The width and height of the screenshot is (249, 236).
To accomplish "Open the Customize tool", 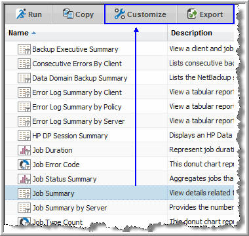I will click(x=140, y=14).
